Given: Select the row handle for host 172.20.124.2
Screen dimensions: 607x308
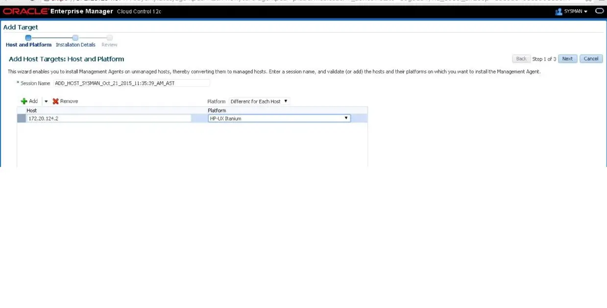Looking at the screenshot, I should pos(21,118).
